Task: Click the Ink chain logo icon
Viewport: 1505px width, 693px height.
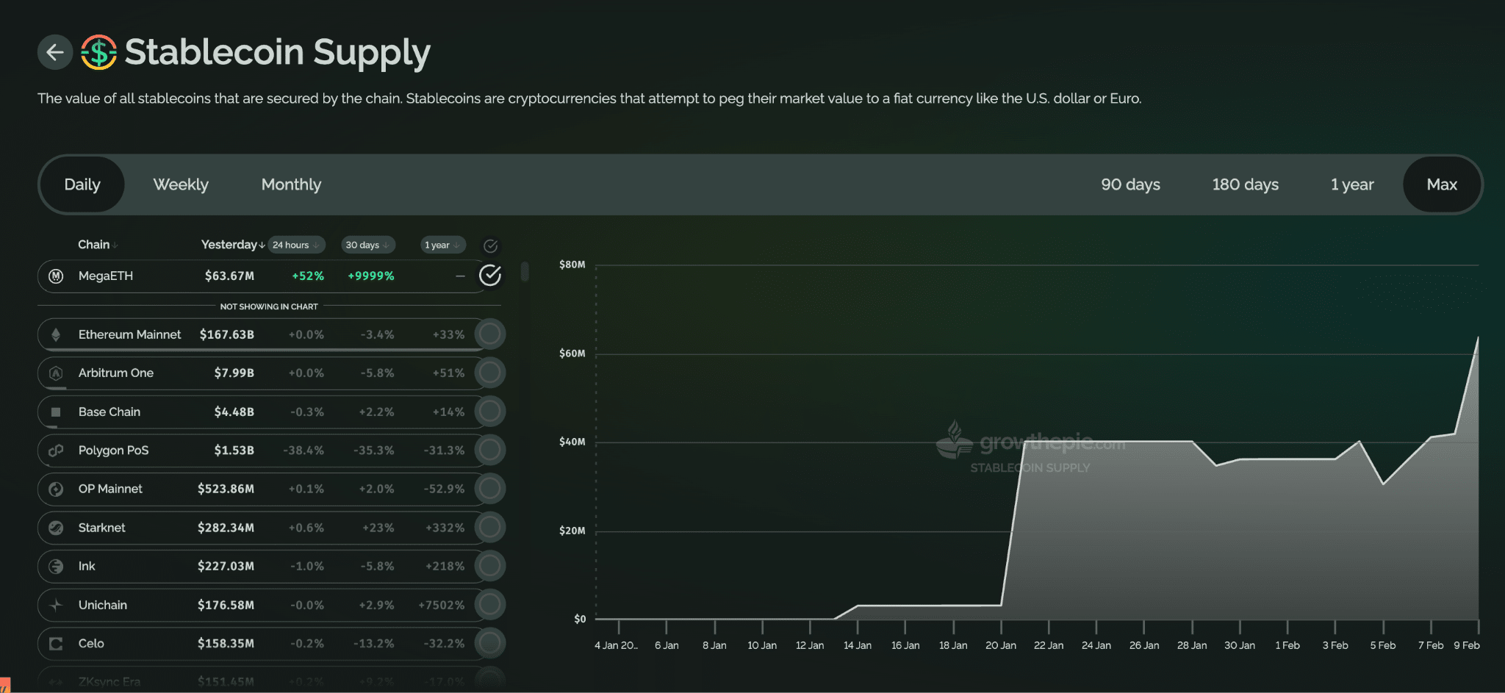Action: tap(56, 567)
